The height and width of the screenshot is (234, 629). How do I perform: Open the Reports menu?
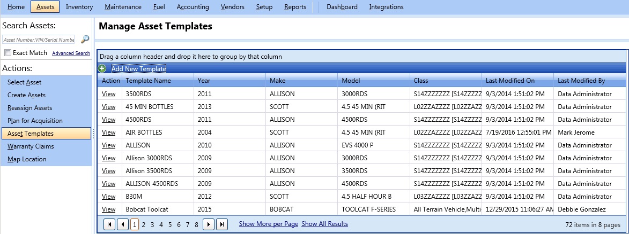point(295,7)
